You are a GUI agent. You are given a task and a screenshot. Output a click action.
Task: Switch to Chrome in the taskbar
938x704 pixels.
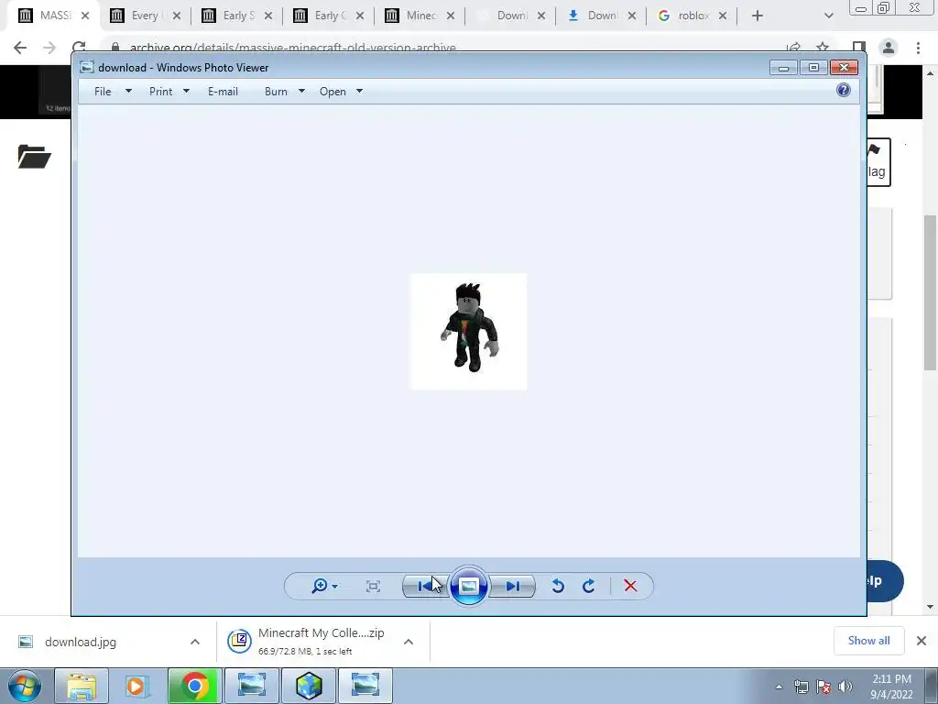pos(194,686)
